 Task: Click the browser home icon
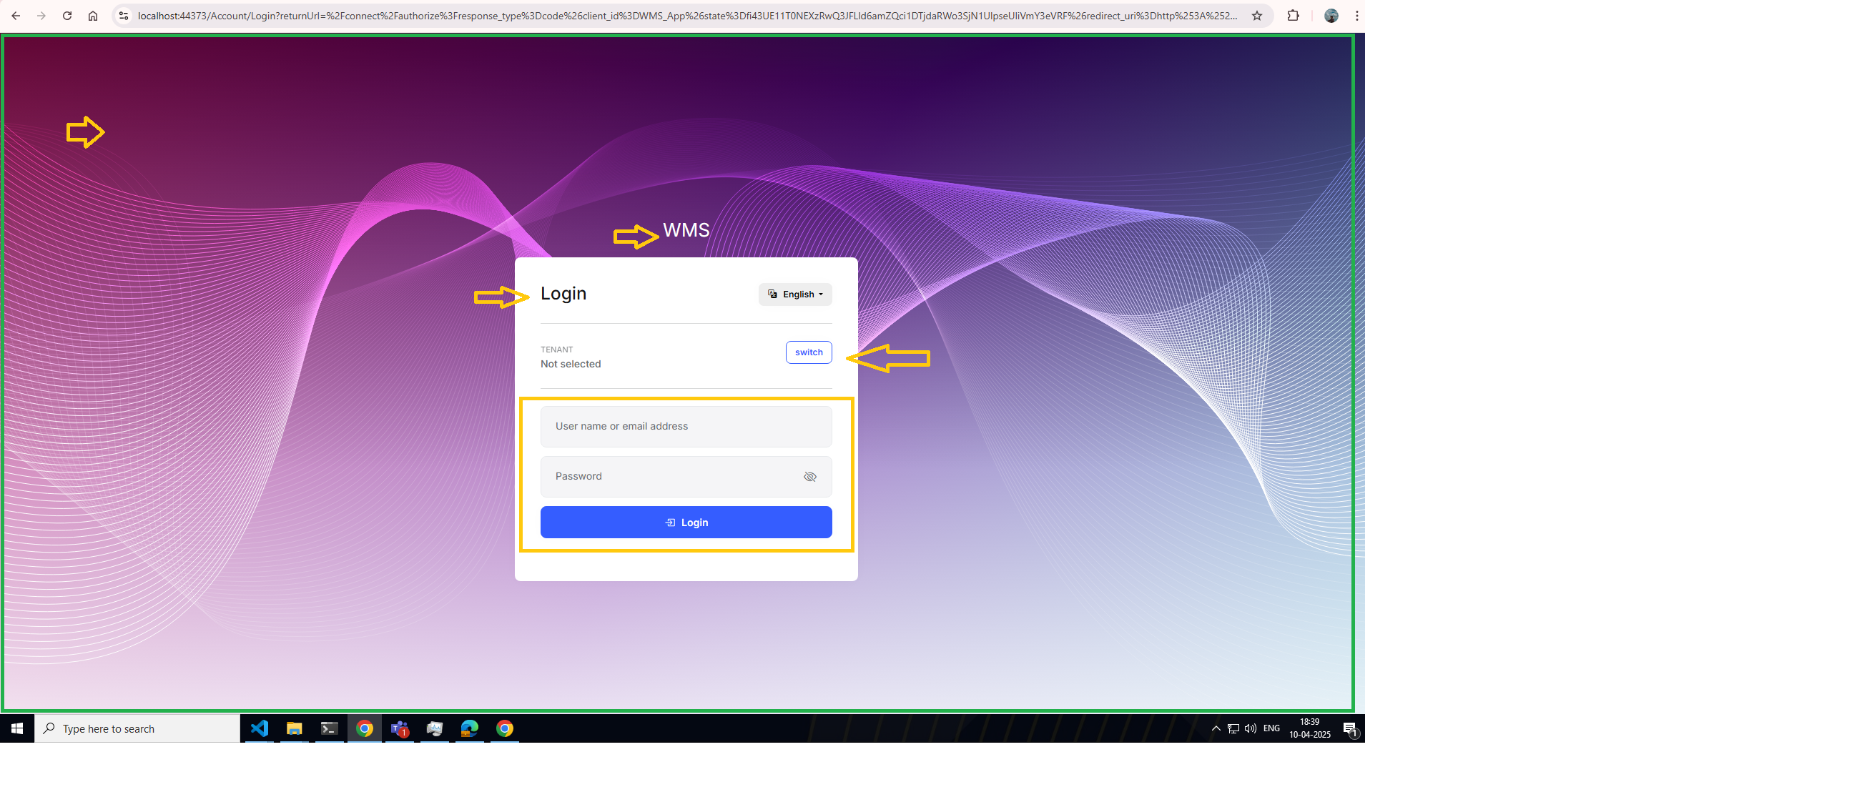tap(93, 16)
